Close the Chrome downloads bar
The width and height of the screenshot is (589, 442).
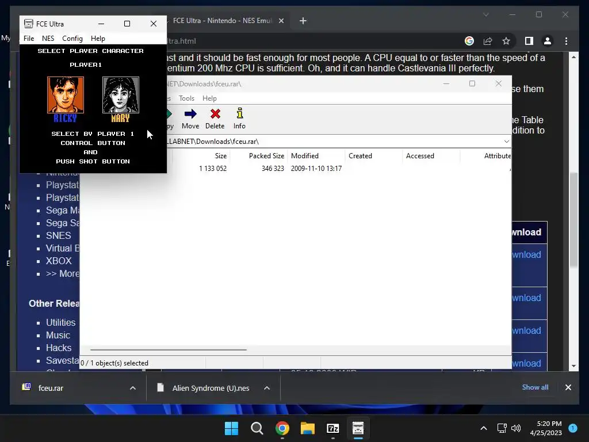point(568,387)
